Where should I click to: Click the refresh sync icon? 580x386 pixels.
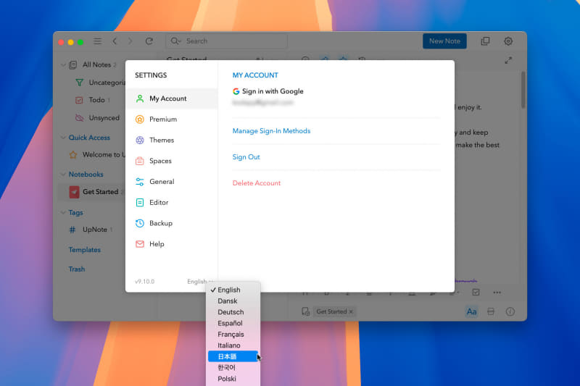[149, 41]
